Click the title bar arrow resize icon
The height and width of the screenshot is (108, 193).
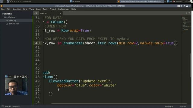pyautogui.click(x=184, y=6)
